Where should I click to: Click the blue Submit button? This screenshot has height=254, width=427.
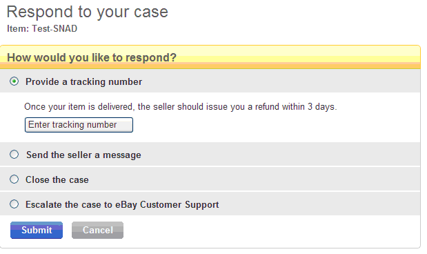click(x=37, y=231)
